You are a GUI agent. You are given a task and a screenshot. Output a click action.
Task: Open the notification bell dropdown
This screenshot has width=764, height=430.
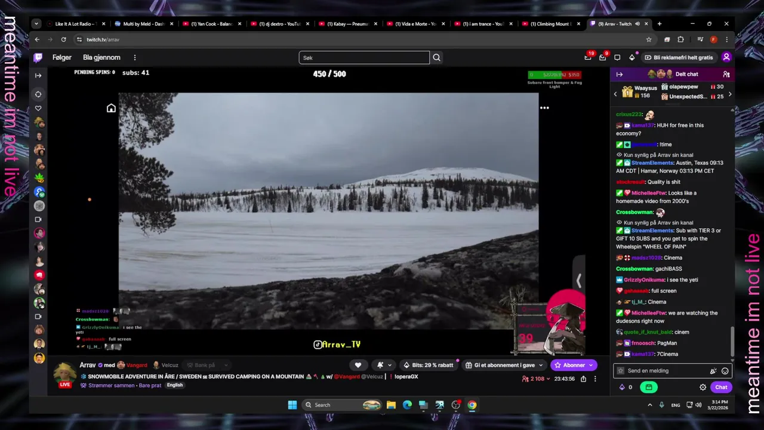pyautogui.click(x=384, y=365)
